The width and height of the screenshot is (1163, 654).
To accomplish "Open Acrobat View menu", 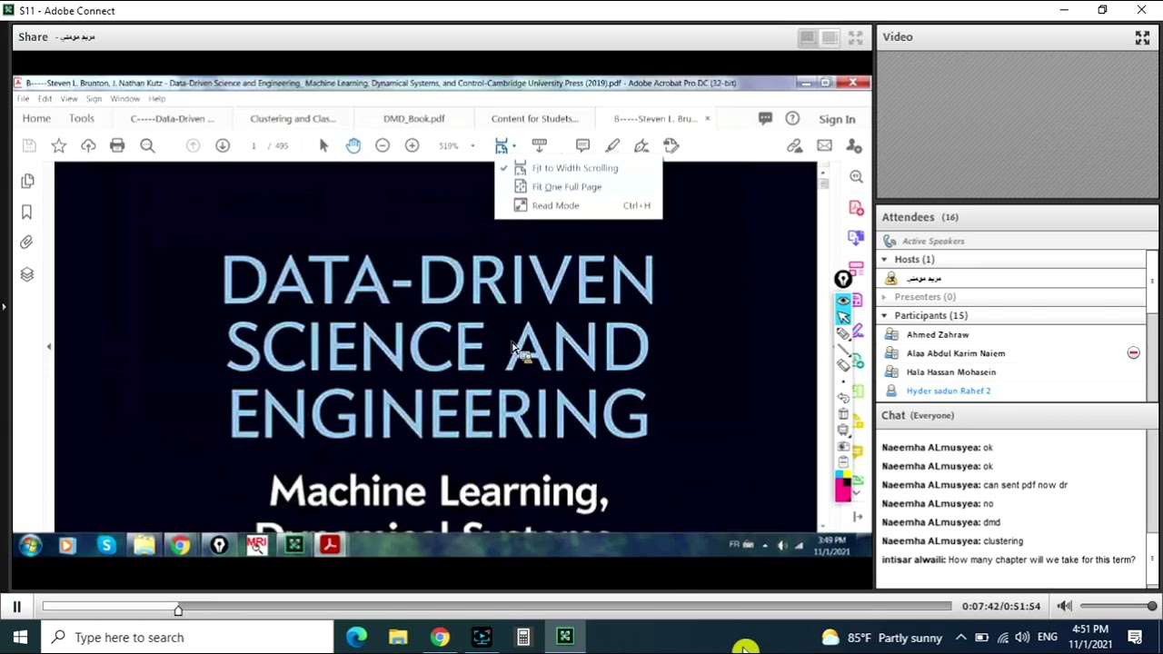I will click(69, 98).
